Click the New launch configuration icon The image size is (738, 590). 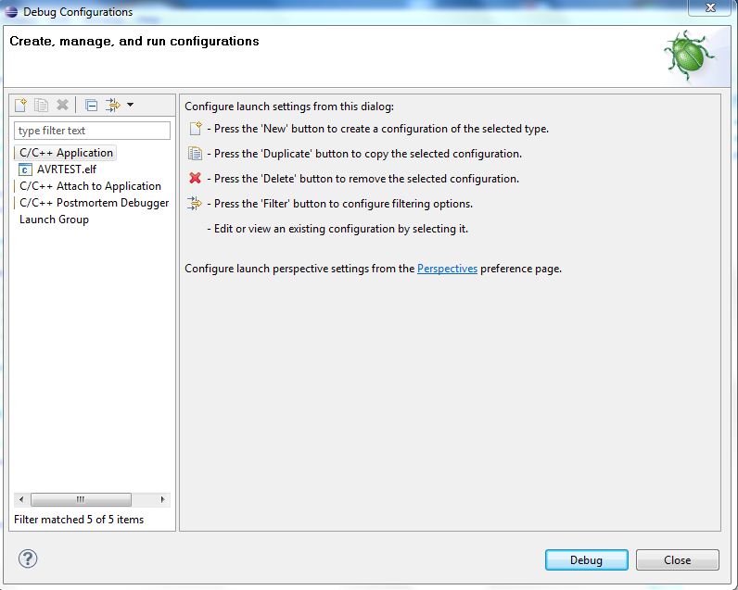tap(20, 105)
